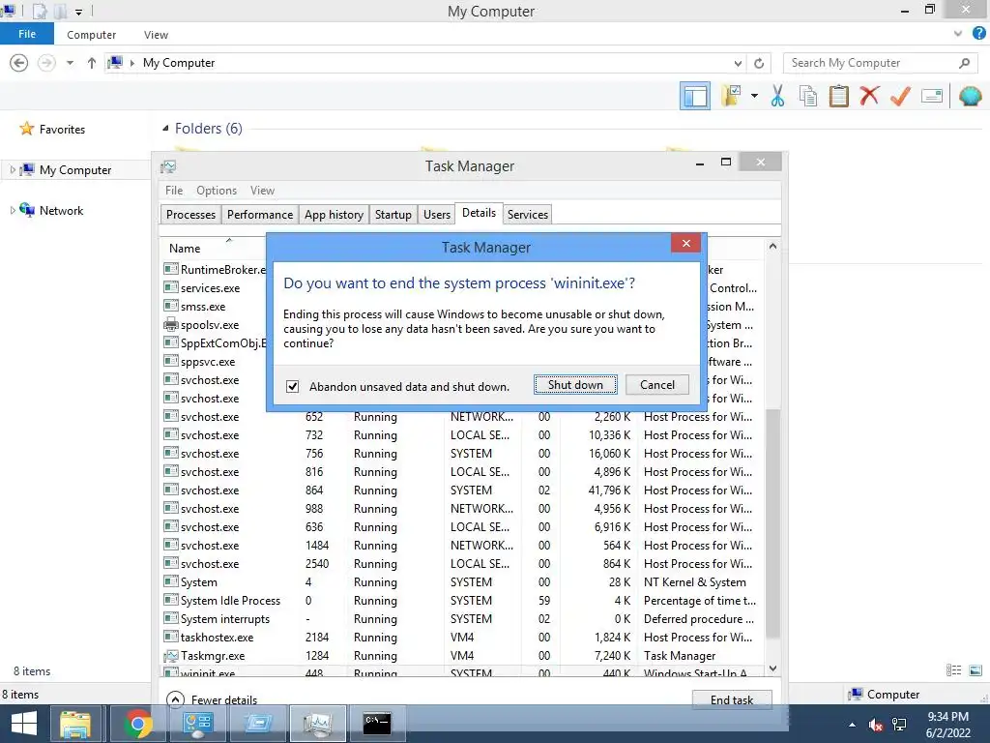
Task: Switch to the Performance tab
Action: click(259, 215)
